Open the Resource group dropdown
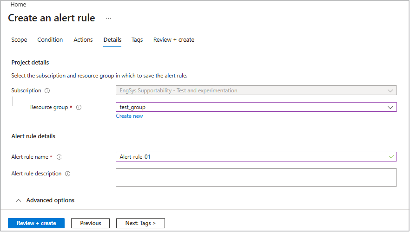Screen dimensions: 410x232 pos(256,107)
